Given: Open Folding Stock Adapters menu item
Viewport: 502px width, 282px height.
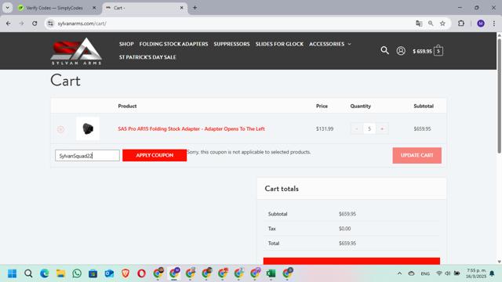Looking at the screenshot, I should click(173, 44).
